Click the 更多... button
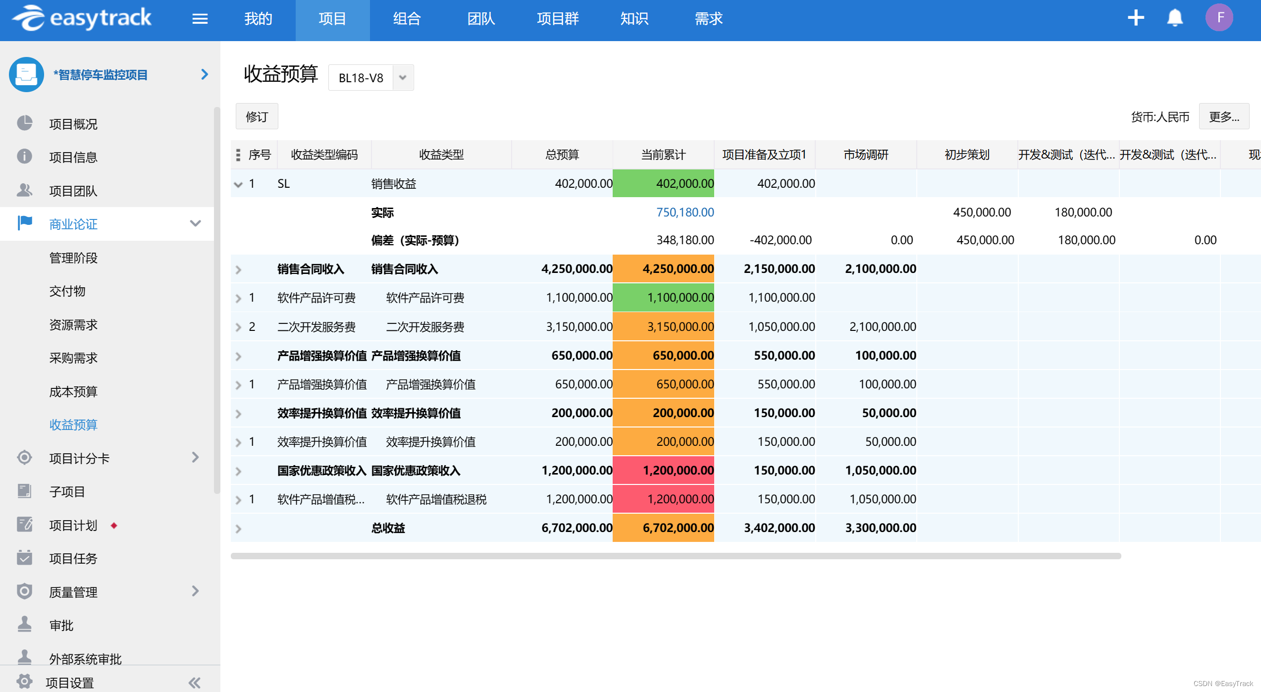Image resolution: width=1261 pixels, height=692 pixels. [x=1223, y=117]
